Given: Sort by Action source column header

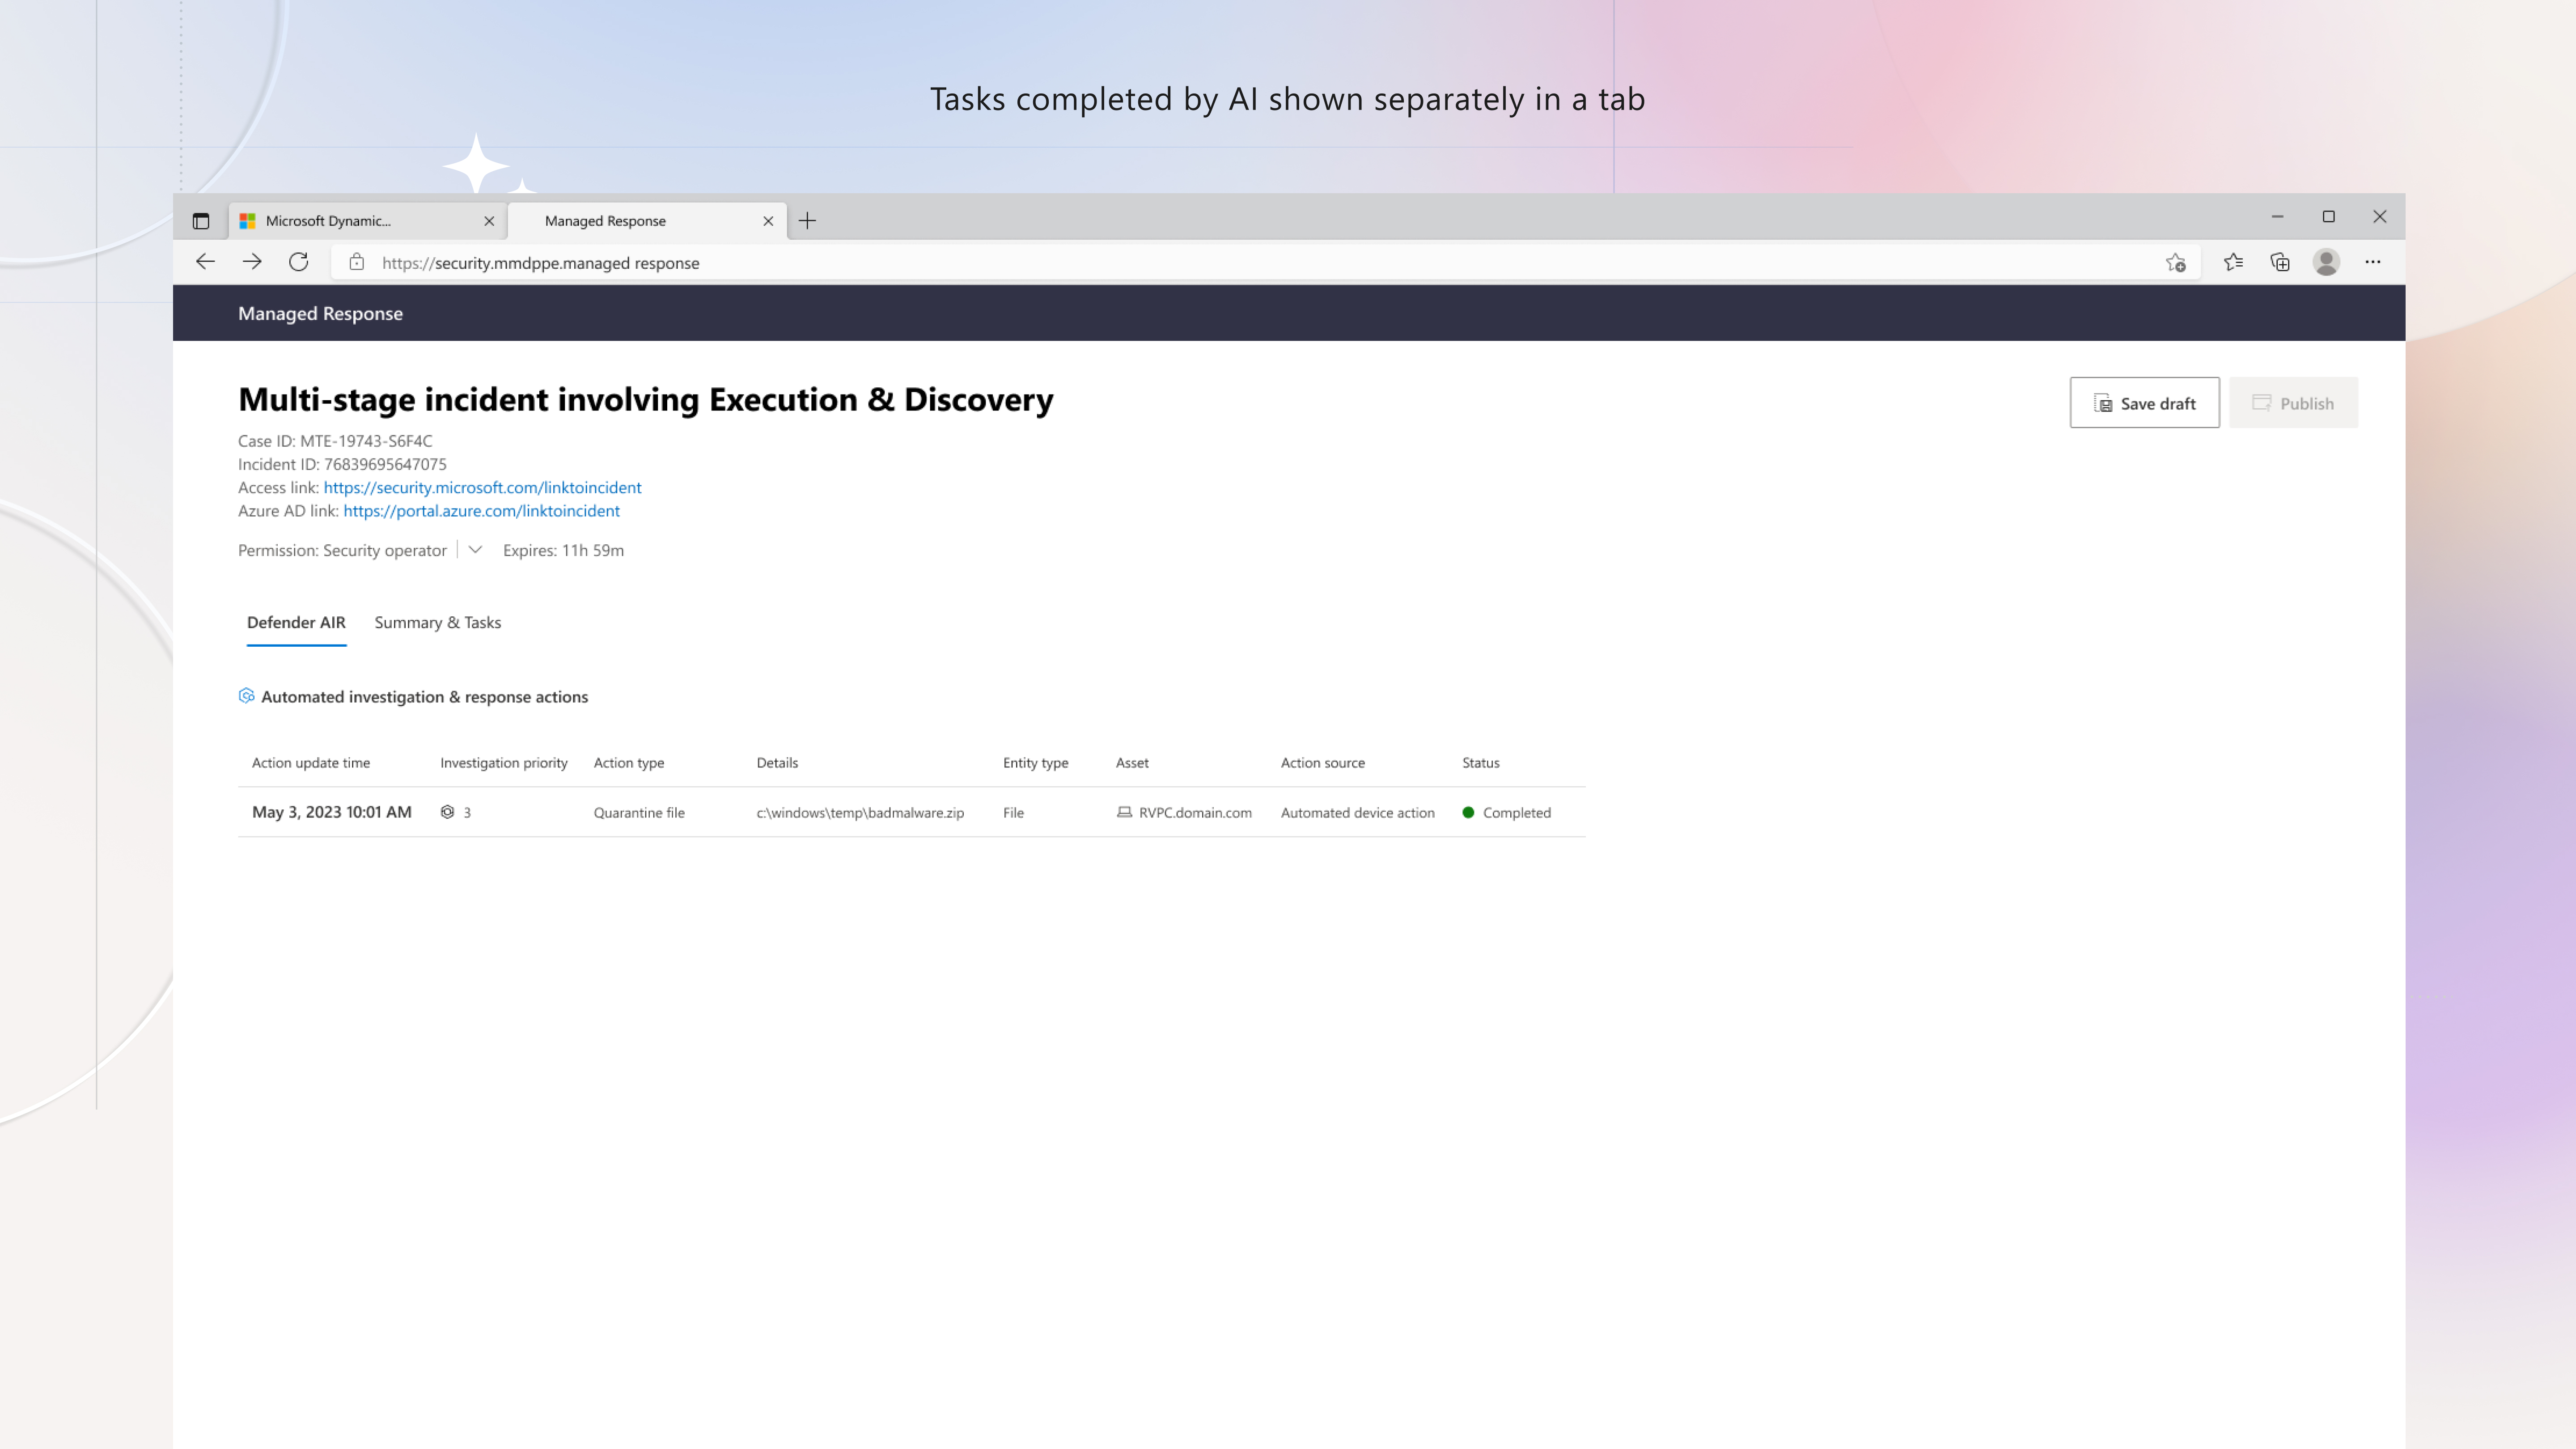Looking at the screenshot, I should [1322, 762].
